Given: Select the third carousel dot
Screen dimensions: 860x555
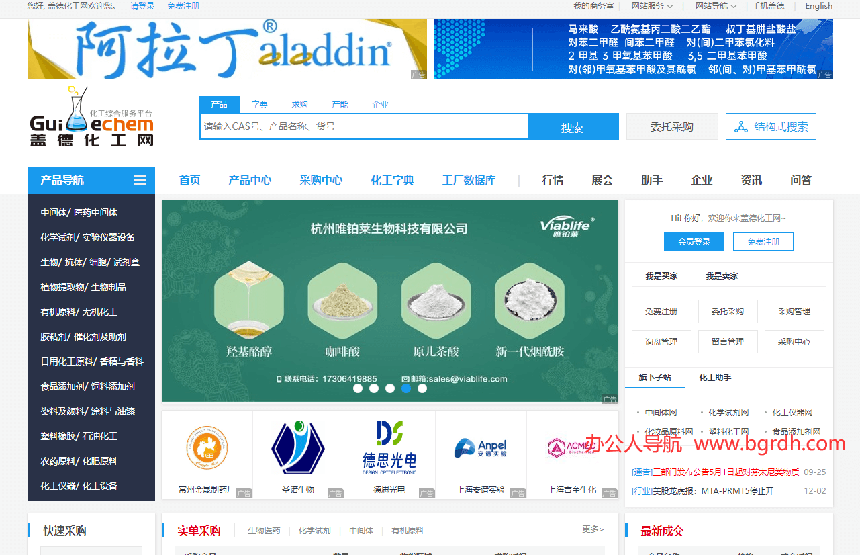Looking at the screenshot, I should point(390,388).
